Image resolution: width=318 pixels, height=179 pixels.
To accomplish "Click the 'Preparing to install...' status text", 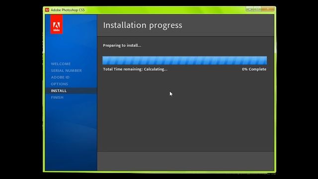I will [x=122, y=45].
